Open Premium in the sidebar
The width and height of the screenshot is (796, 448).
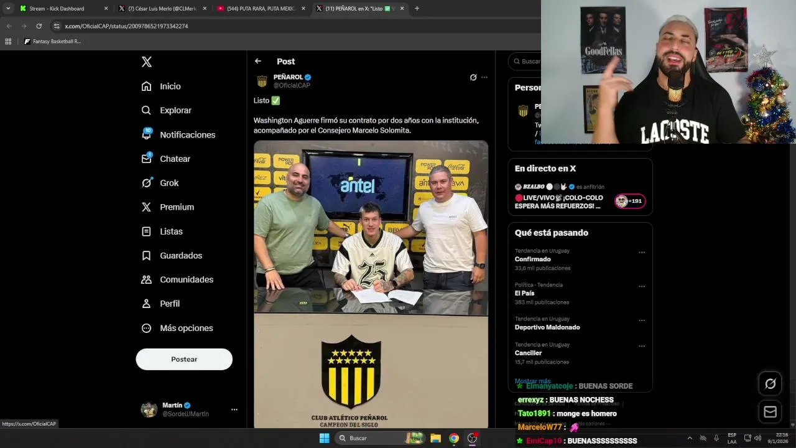pyautogui.click(x=167, y=207)
